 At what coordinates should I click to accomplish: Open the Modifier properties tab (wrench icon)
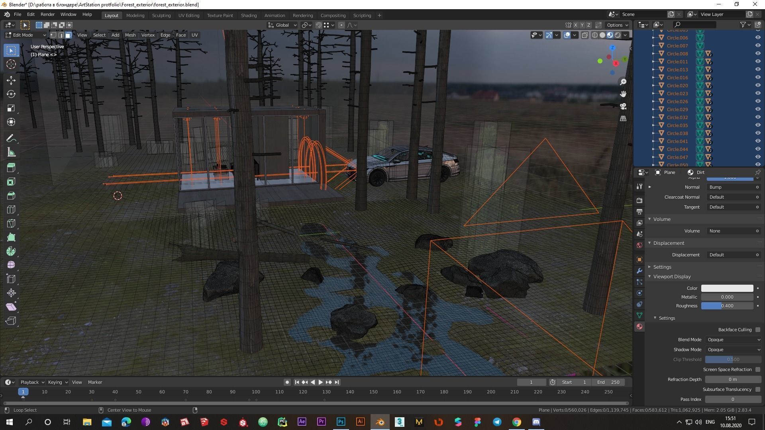(x=639, y=271)
